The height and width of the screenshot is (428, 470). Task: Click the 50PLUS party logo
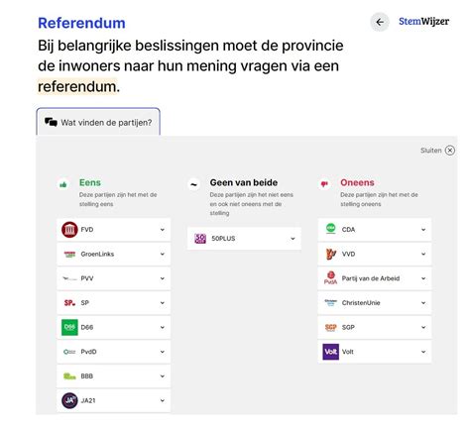200,239
